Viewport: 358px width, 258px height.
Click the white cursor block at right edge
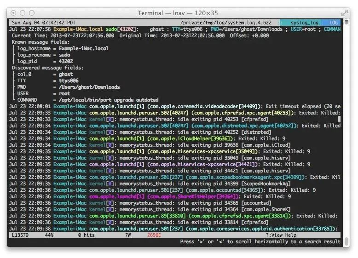339,119
